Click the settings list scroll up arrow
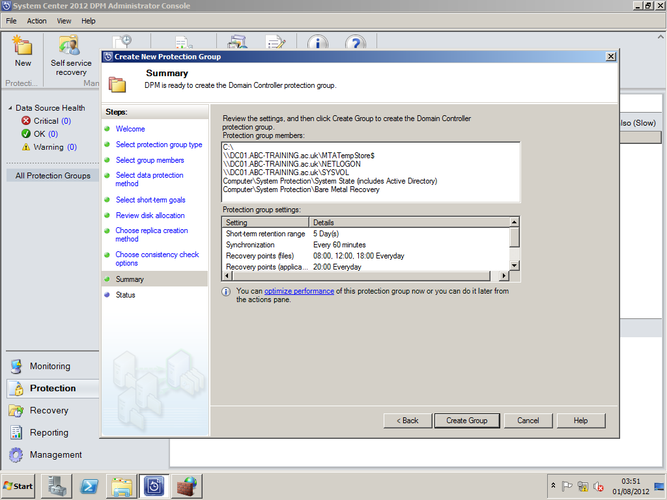Screen dimensions: 667x500 [x=514, y=222]
